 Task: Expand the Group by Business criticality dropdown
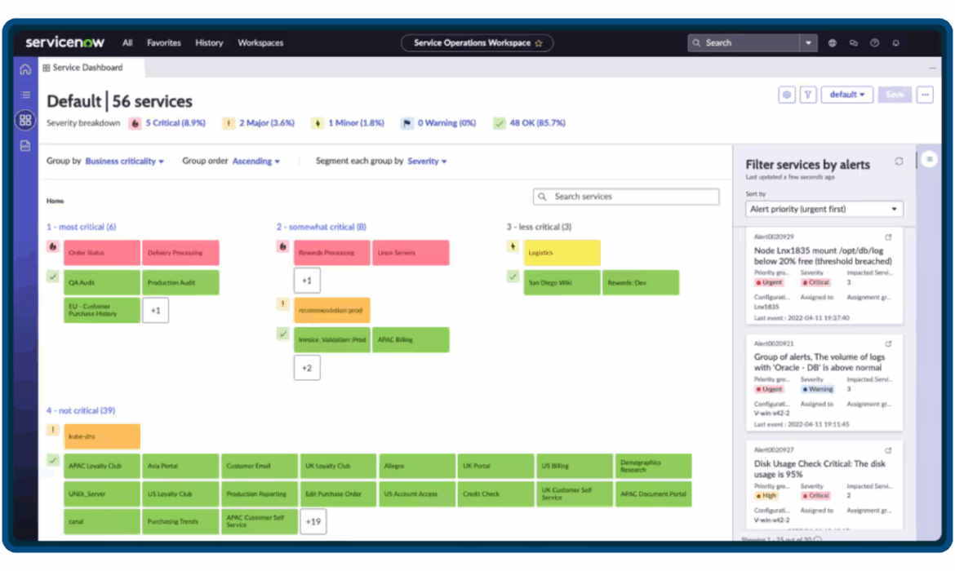pos(124,162)
